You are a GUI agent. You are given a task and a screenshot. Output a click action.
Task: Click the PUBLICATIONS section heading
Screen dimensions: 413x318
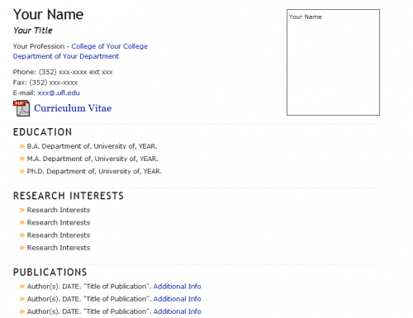pos(50,273)
